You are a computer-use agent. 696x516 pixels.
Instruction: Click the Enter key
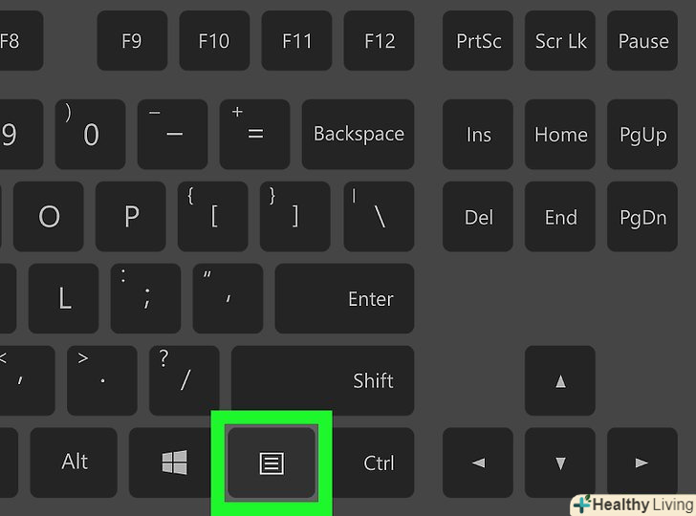coord(344,298)
